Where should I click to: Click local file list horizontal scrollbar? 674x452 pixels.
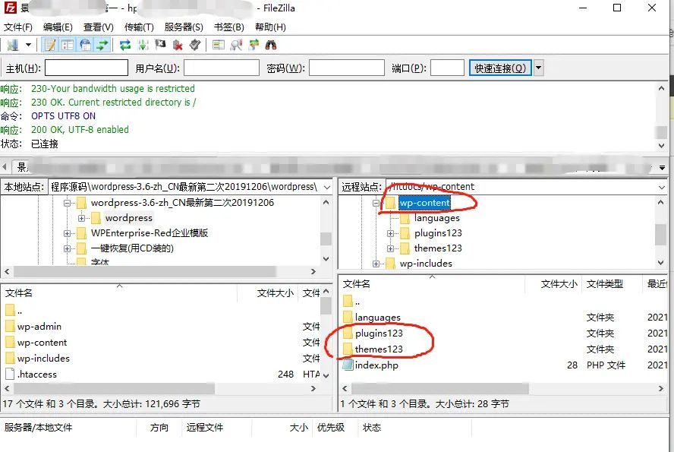pyautogui.click(x=115, y=389)
